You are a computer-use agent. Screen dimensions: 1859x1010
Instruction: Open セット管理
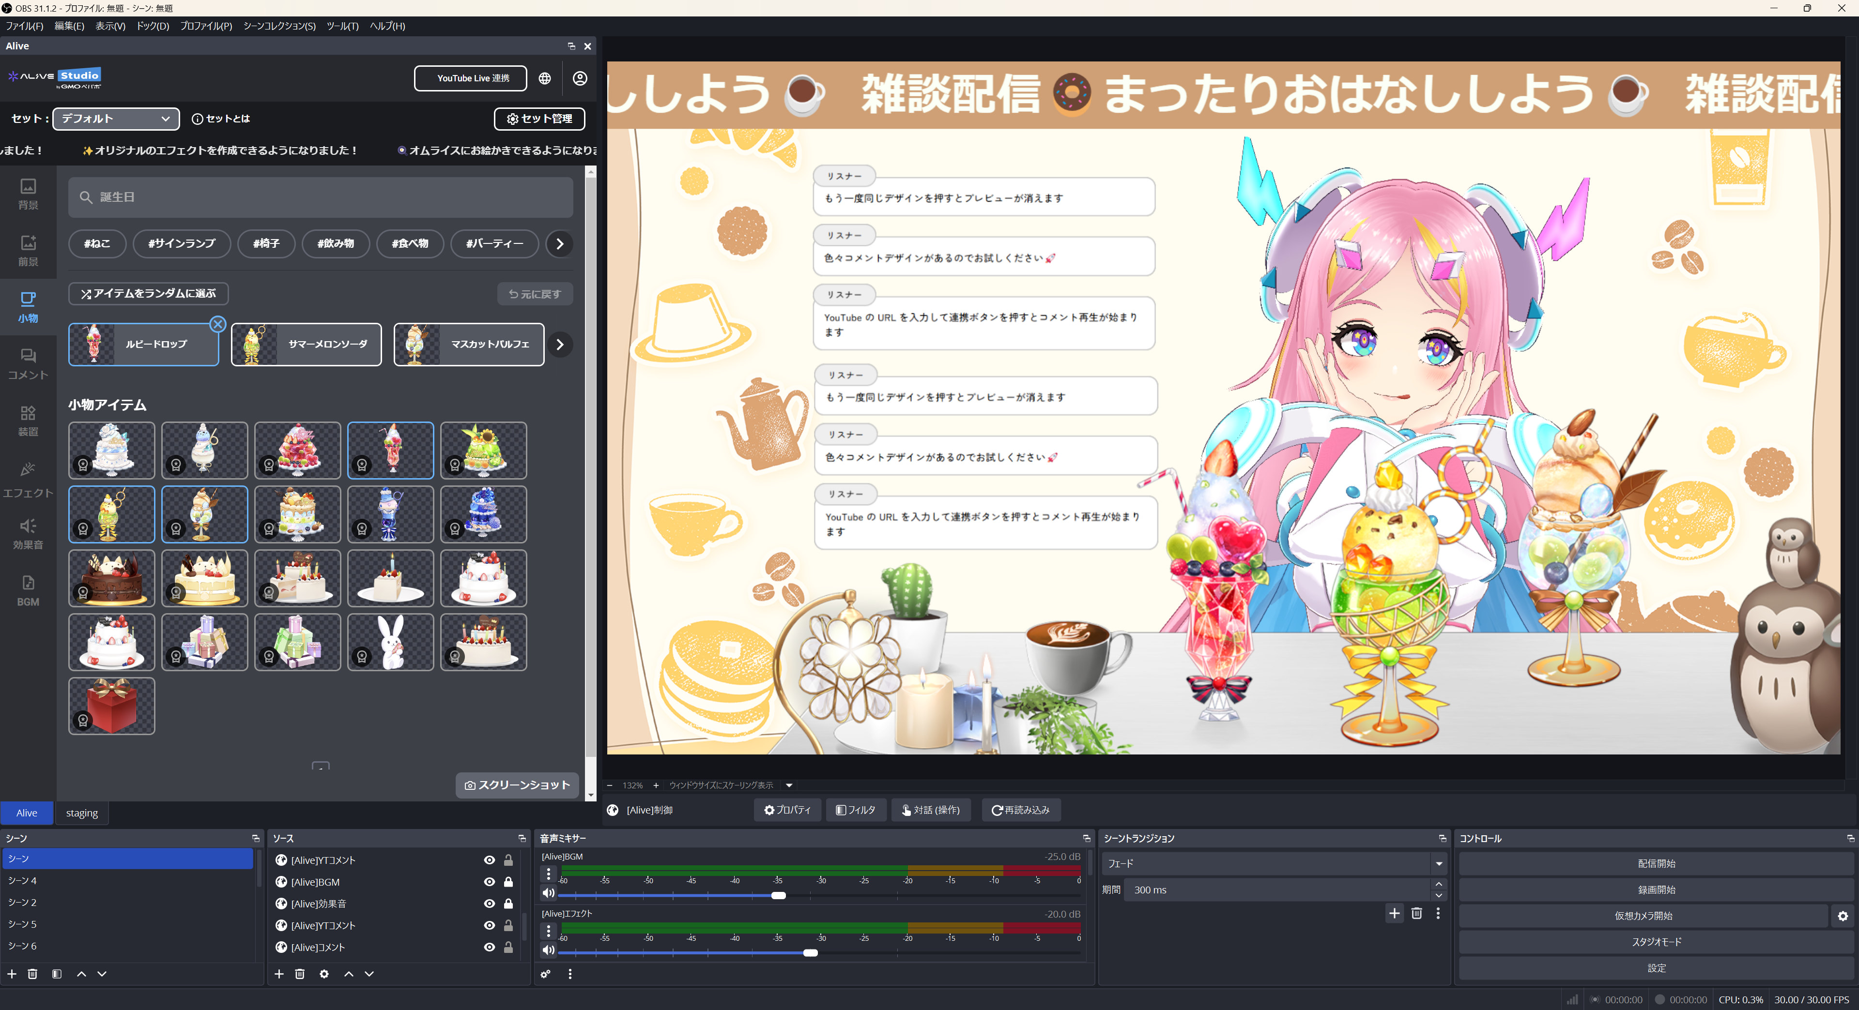539,118
